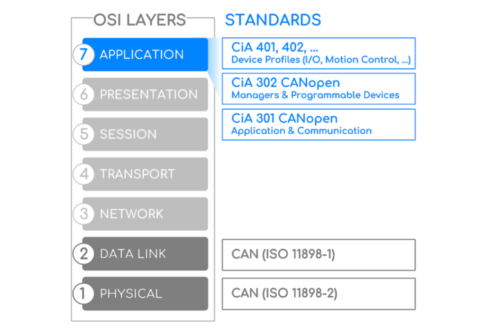497x331 pixels.
Task: Click the number 4 circle badge
Action: click(x=84, y=174)
